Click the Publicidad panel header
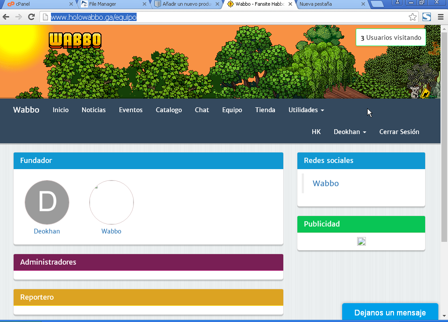448x322 pixels. 361,224
